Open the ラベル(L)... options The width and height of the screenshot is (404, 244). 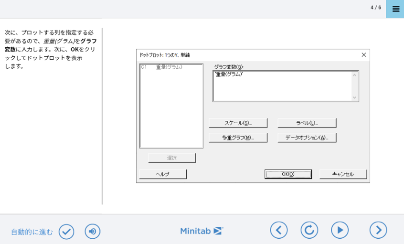coord(307,123)
